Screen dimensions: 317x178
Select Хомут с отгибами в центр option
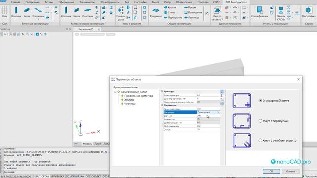coord(260,140)
